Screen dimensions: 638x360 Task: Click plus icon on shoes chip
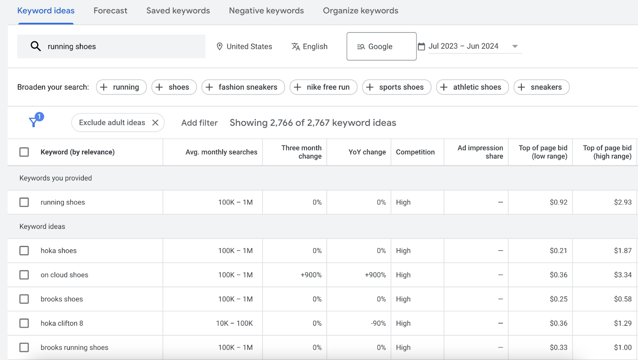(159, 87)
